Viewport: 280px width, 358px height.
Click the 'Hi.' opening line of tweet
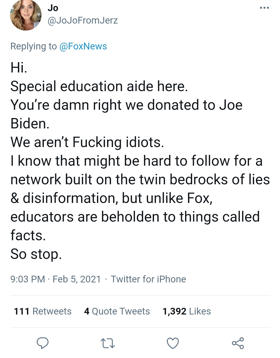pos(19,68)
